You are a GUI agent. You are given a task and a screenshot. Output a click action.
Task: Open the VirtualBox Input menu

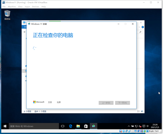click(27, 7)
